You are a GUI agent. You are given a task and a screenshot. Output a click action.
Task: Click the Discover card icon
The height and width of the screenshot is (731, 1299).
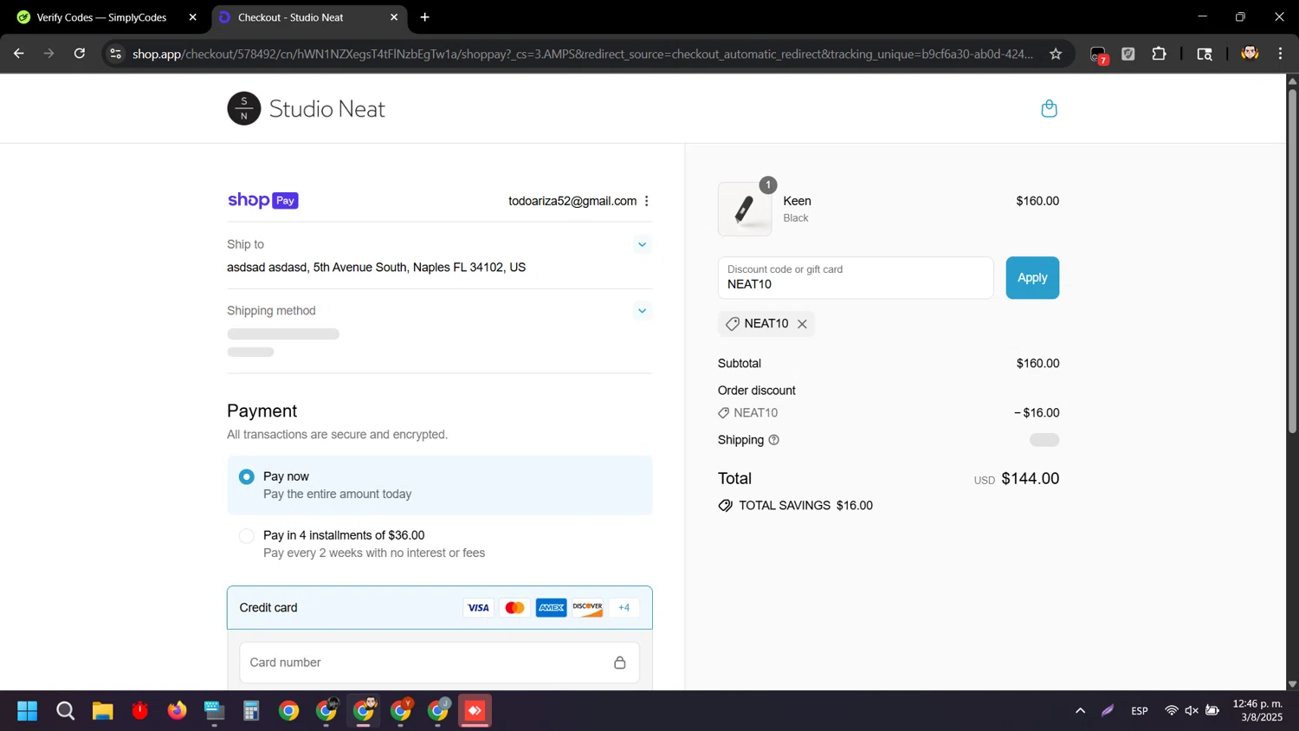pos(587,607)
